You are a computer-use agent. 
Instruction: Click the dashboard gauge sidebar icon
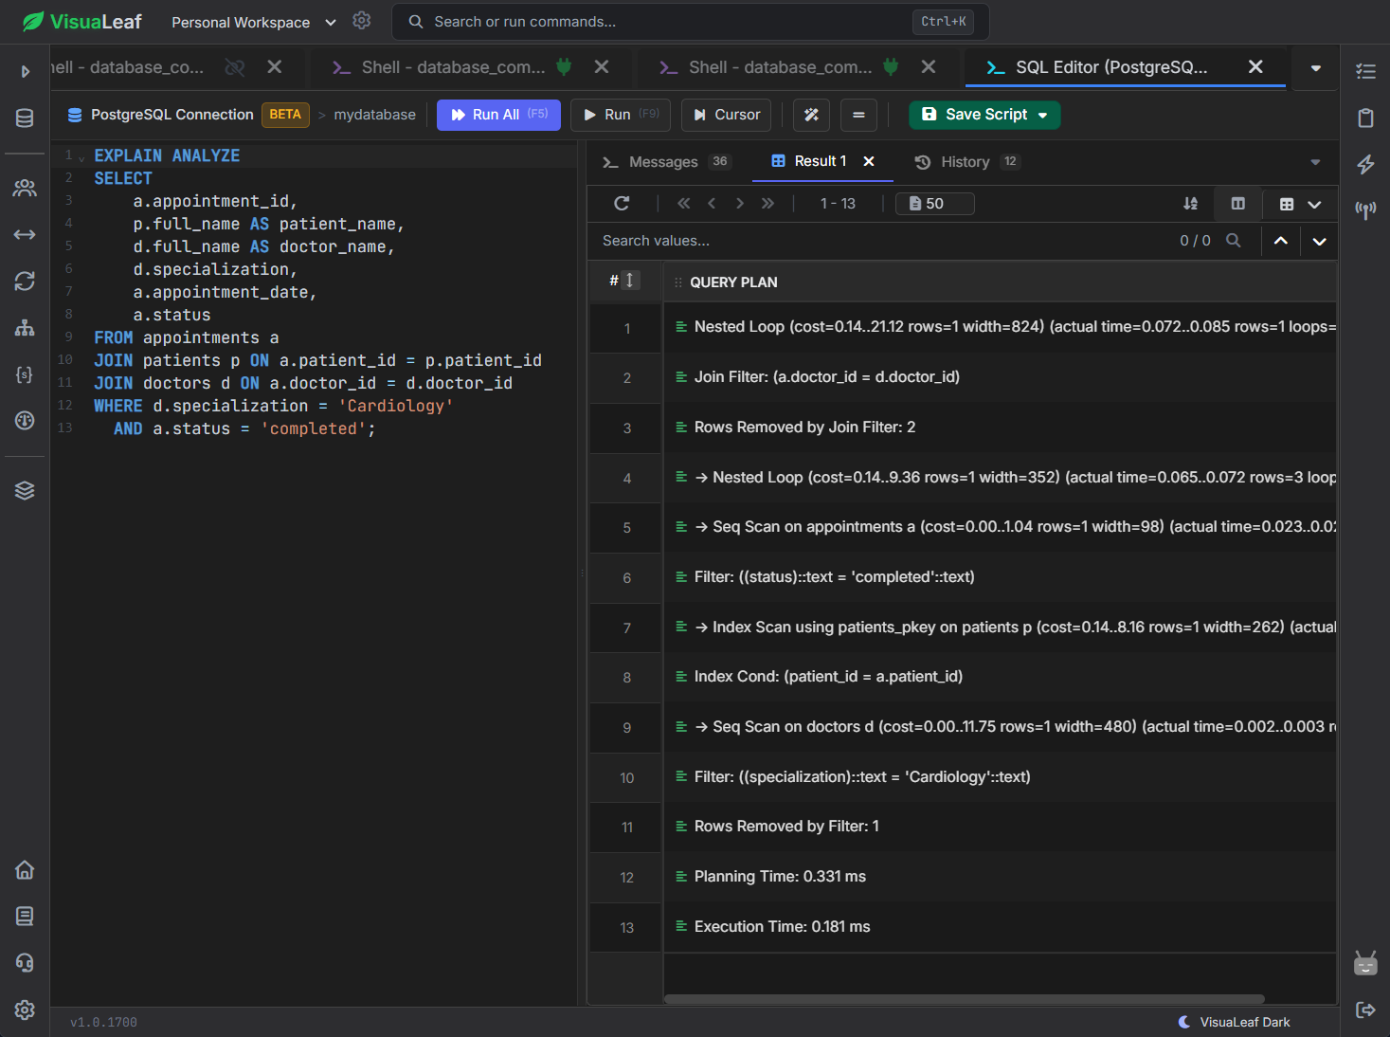coord(25,421)
